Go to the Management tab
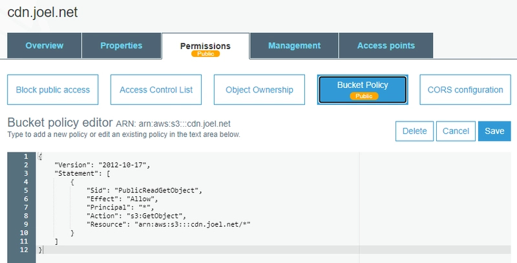The image size is (517, 263). pyautogui.click(x=294, y=46)
